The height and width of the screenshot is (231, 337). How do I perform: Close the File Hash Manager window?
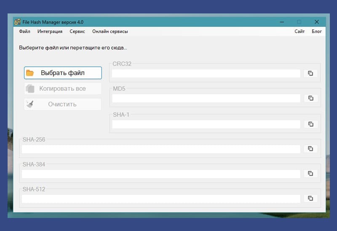pos(317,22)
